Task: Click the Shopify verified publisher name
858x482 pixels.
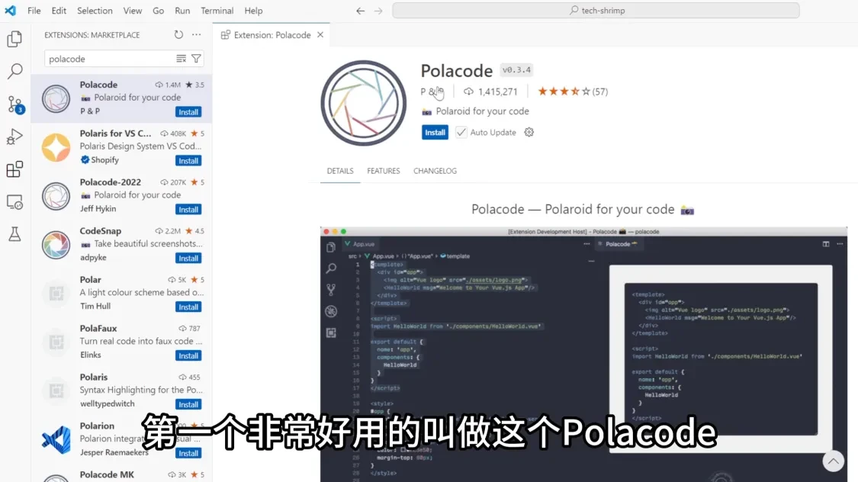Action: 104,159
